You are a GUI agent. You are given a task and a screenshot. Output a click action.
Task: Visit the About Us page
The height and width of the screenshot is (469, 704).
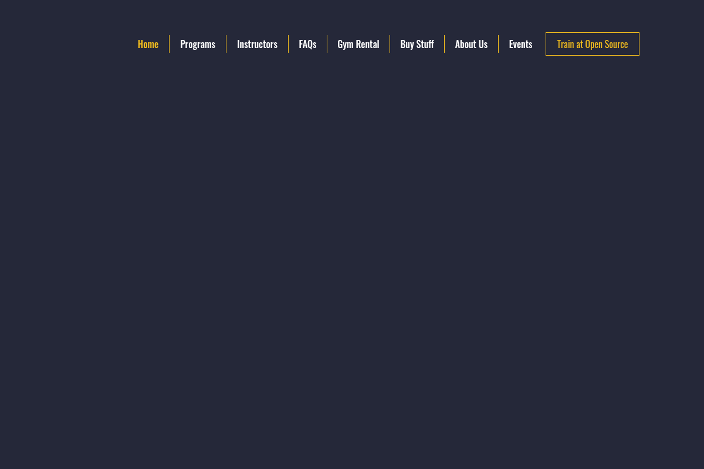click(471, 44)
